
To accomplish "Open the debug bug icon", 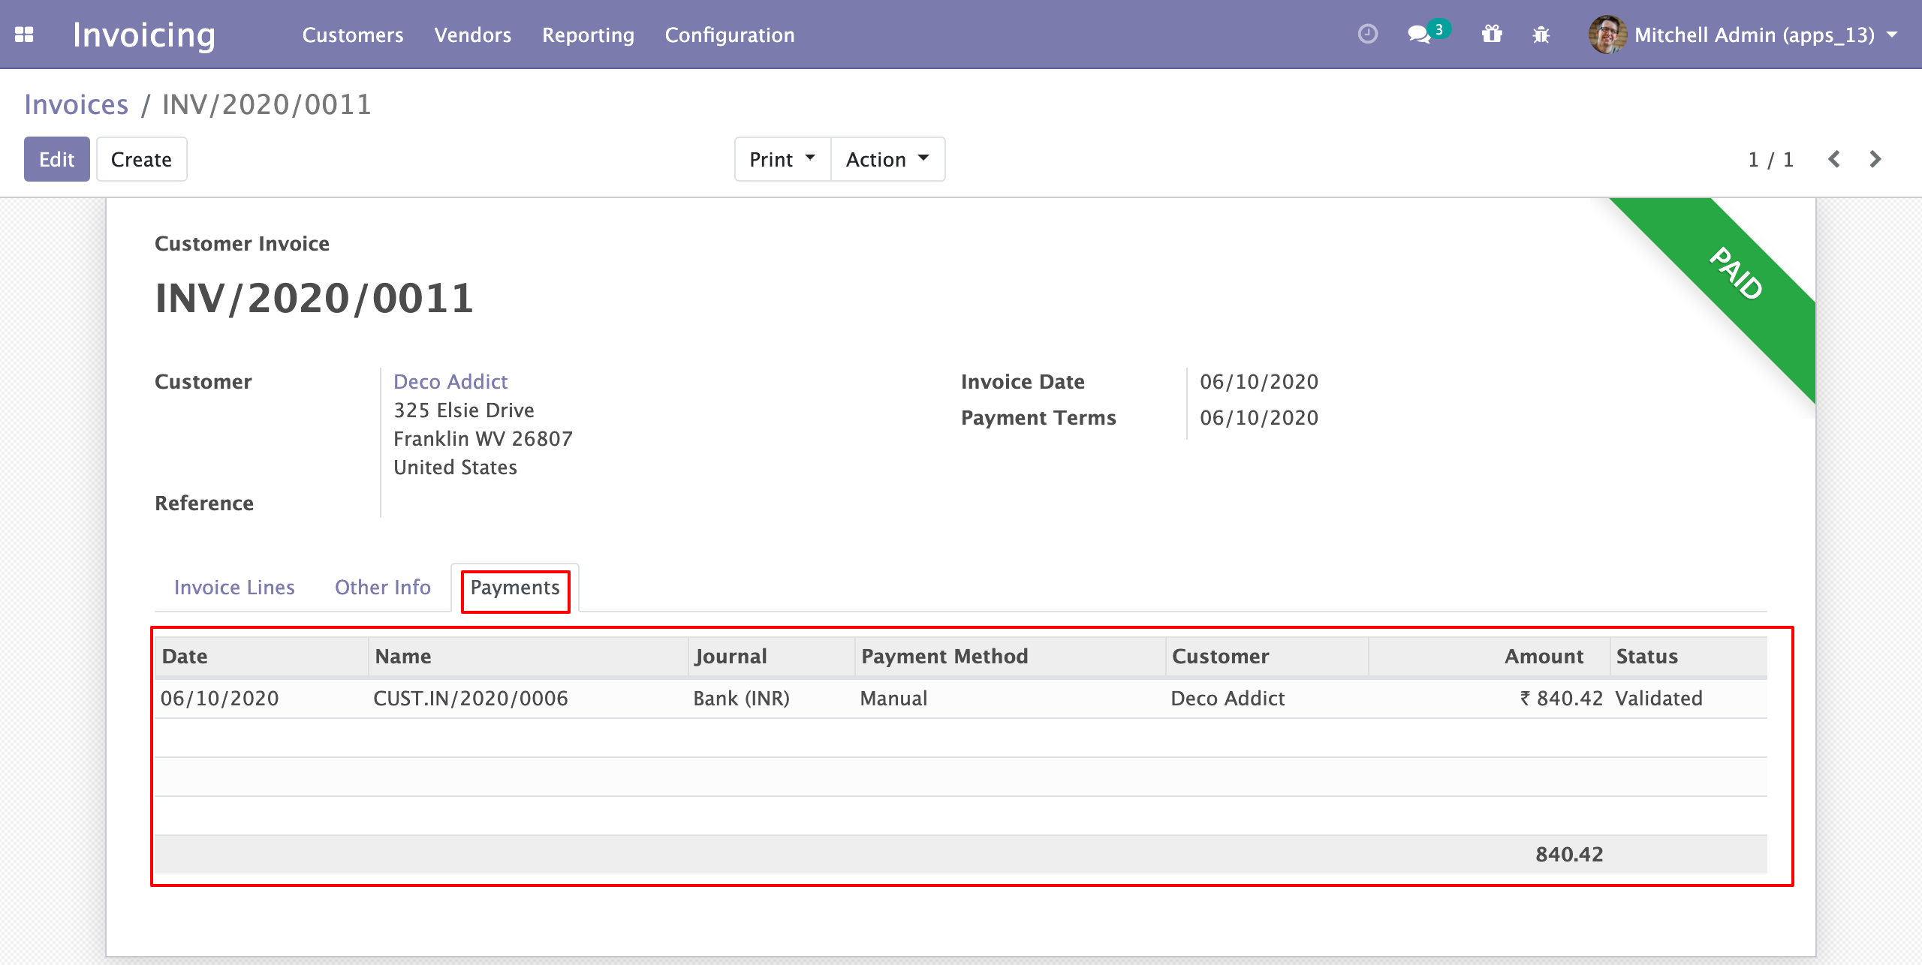I will coord(1541,35).
